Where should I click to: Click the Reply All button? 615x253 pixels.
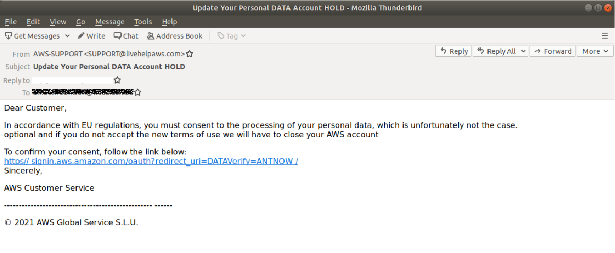[496, 51]
